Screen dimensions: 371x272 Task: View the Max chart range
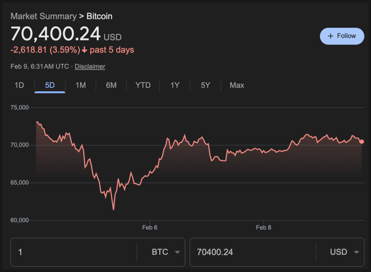(237, 85)
